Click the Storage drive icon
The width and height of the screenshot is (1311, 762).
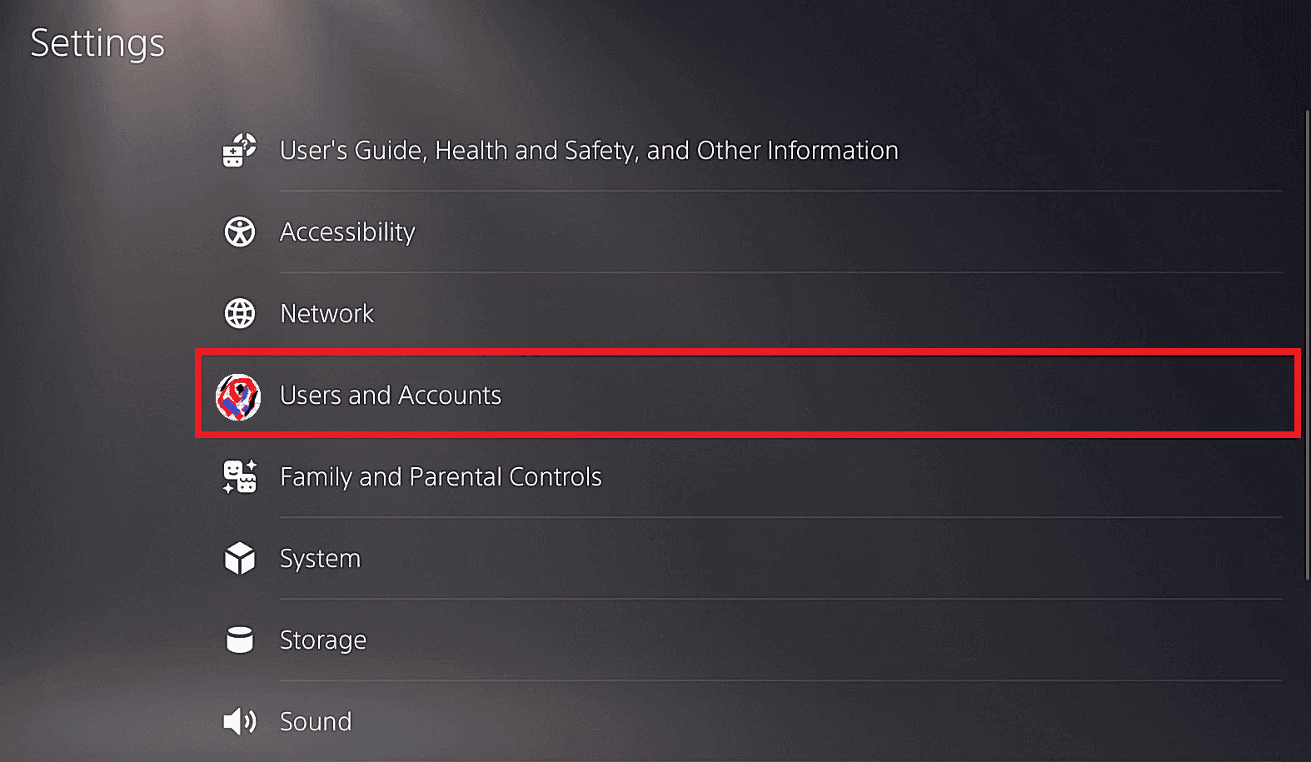pyautogui.click(x=239, y=640)
